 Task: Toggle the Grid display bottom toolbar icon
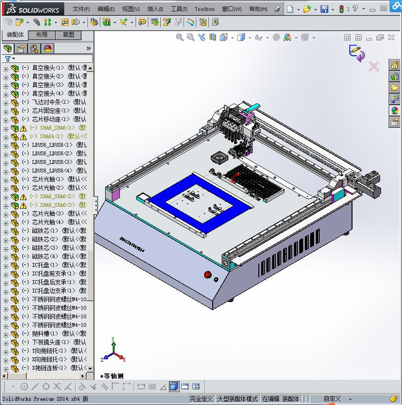coord(152,386)
